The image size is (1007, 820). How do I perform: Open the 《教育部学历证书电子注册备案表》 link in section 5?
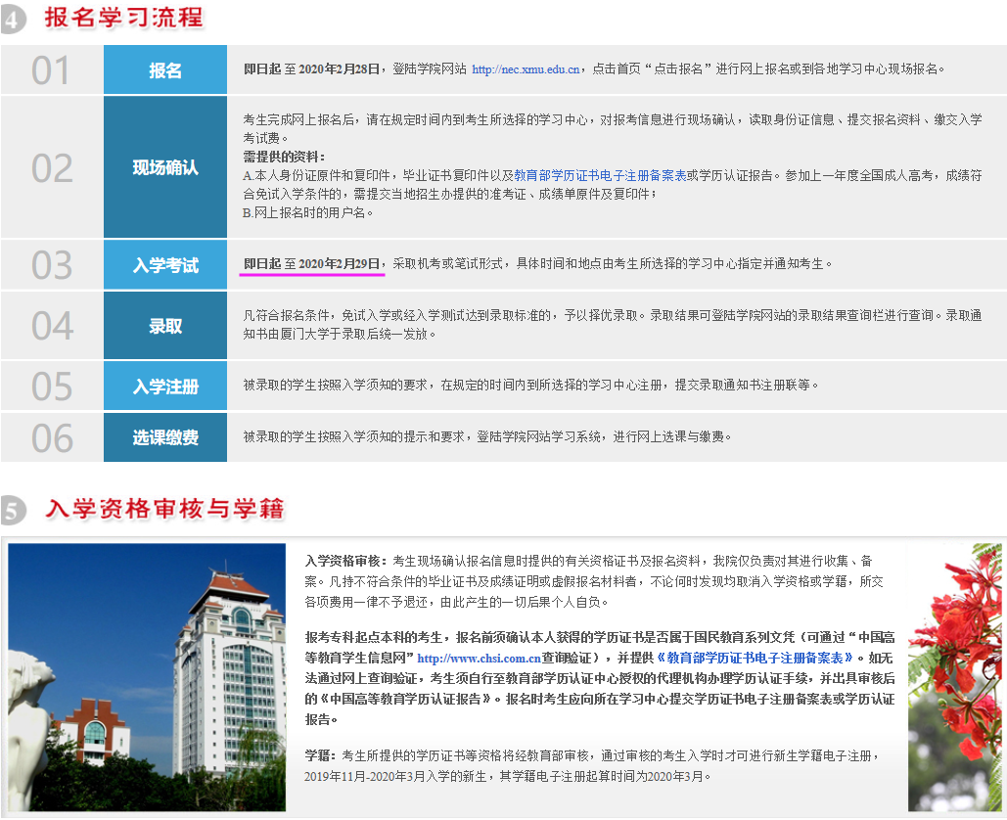(x=755, y=658)
